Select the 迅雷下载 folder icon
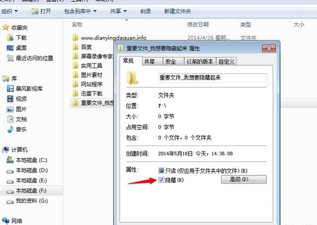 pos(75,93)
